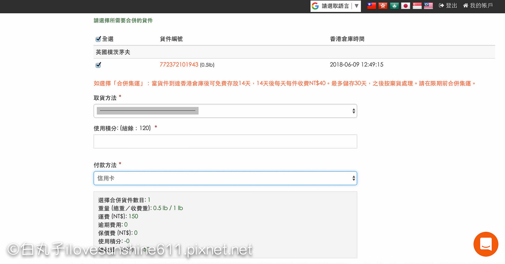The height and width of the screenshot is (264, 505).
Task: Click 登出 to log out
Action: 448,6
